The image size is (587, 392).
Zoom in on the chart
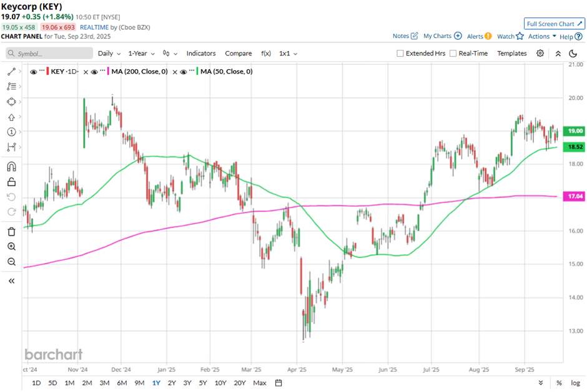tap(11, 247)
